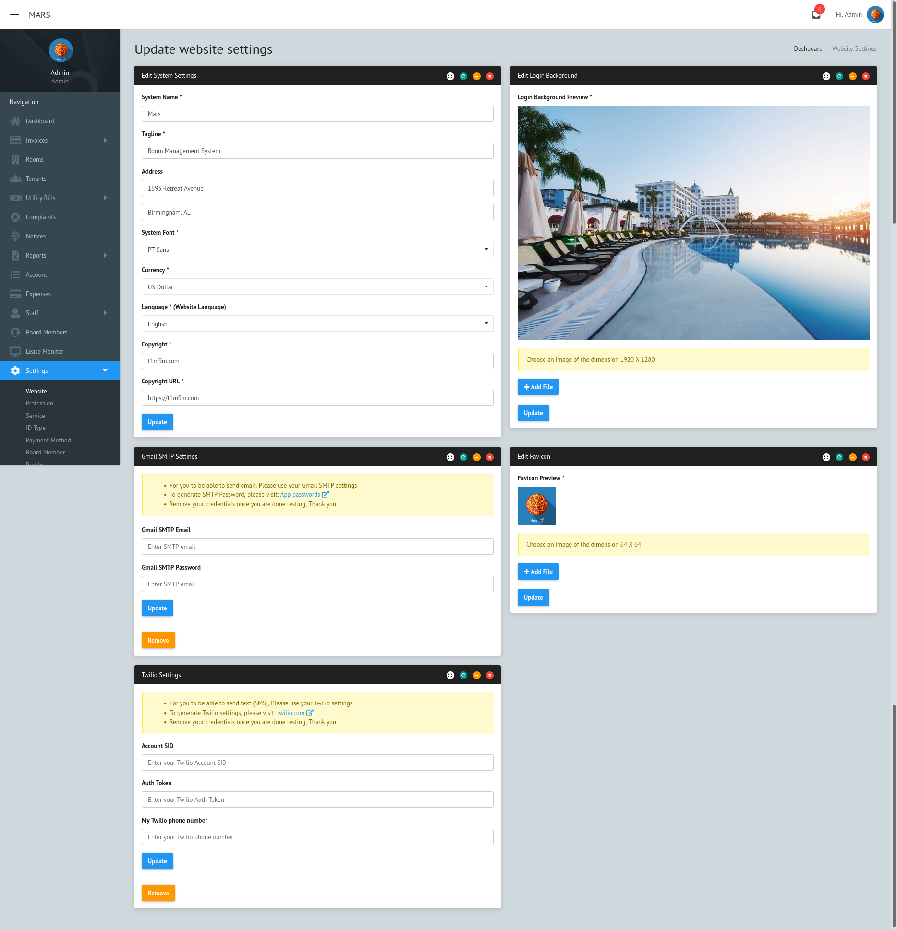Open the Complaints section in sidebar

[40, 217]
